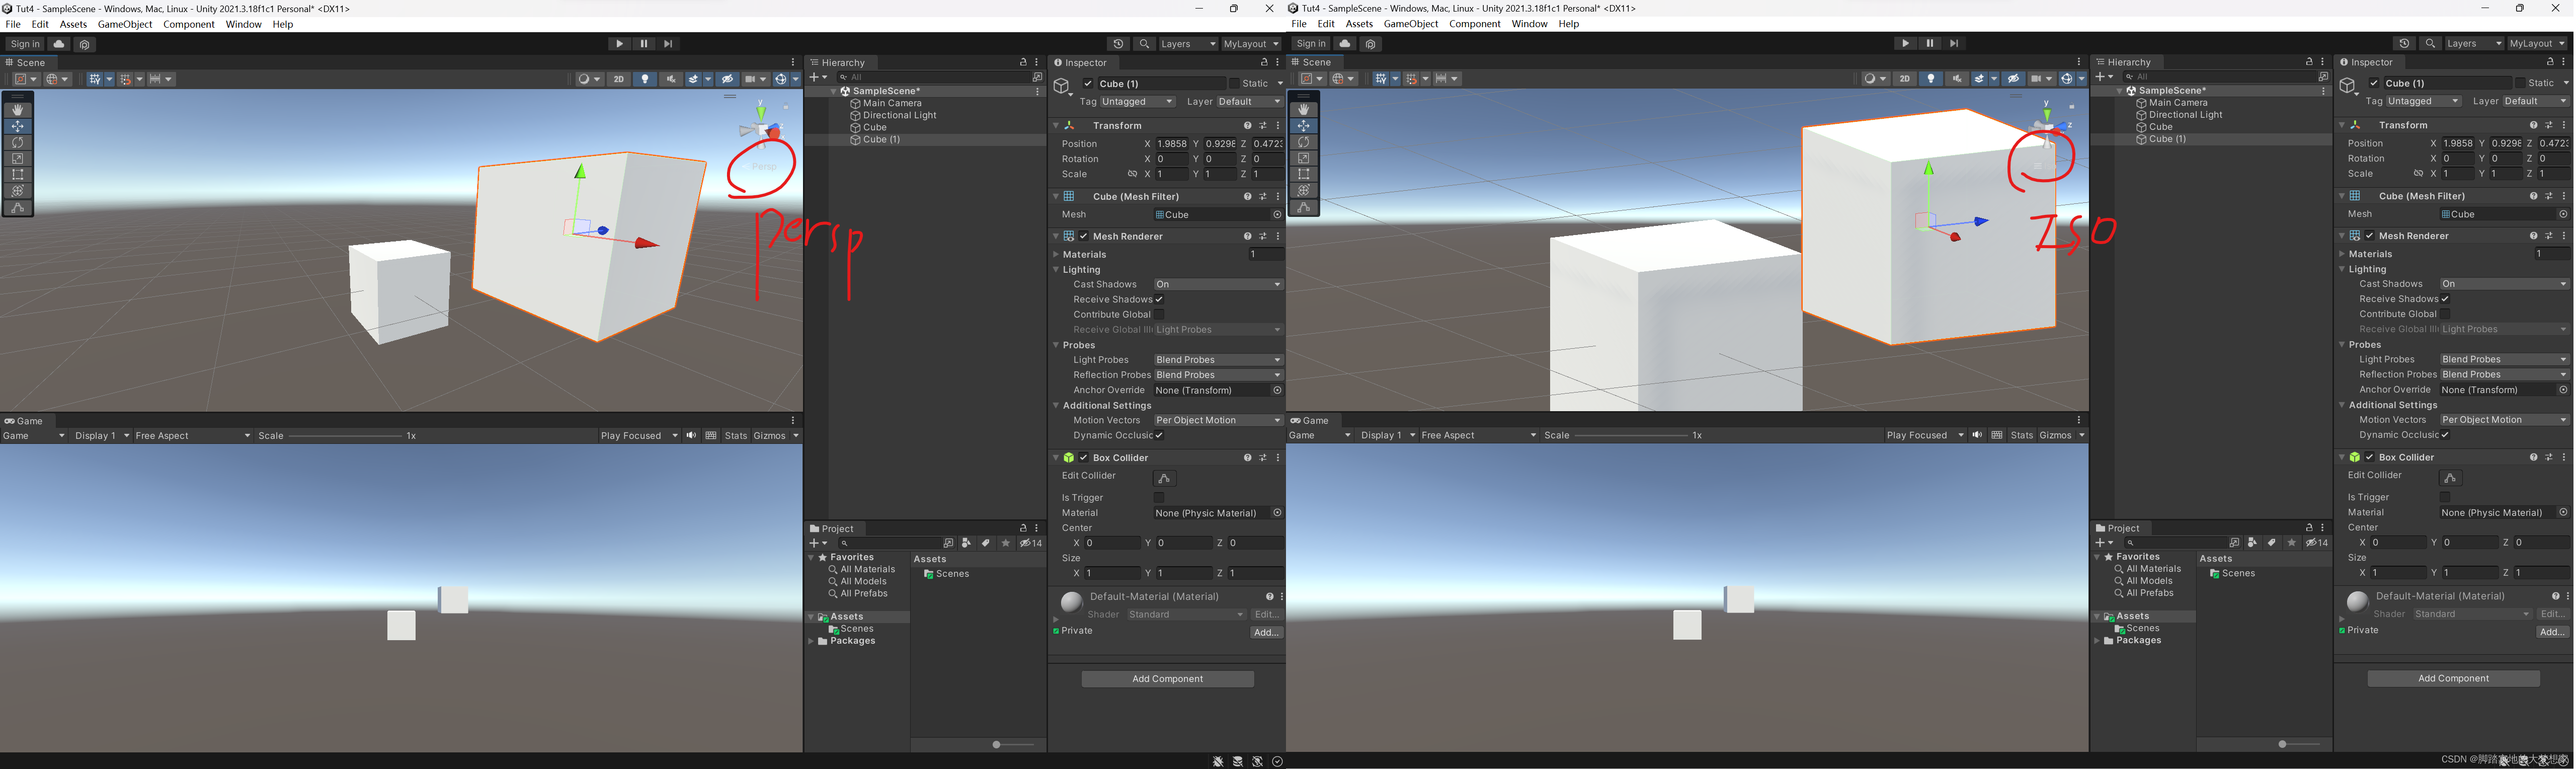Click Add Component in left Inspector
Screen dimensions: 2576x769
coord(1167,679)
